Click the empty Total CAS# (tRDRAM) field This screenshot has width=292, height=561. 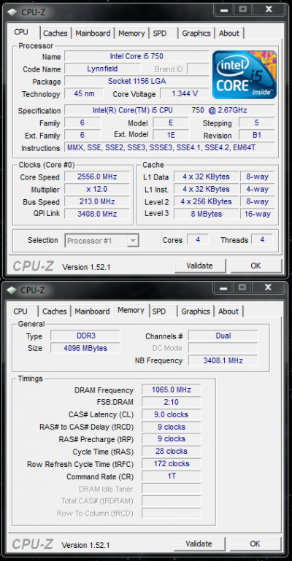(172, 501)
